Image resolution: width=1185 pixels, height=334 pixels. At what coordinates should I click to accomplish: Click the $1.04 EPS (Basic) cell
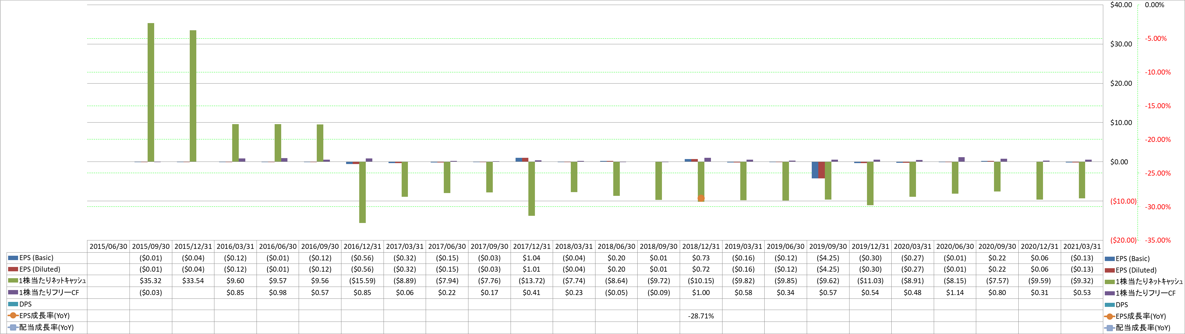click(532, 258)
